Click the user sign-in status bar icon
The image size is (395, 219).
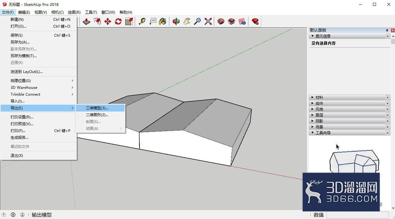pos(23,215)
